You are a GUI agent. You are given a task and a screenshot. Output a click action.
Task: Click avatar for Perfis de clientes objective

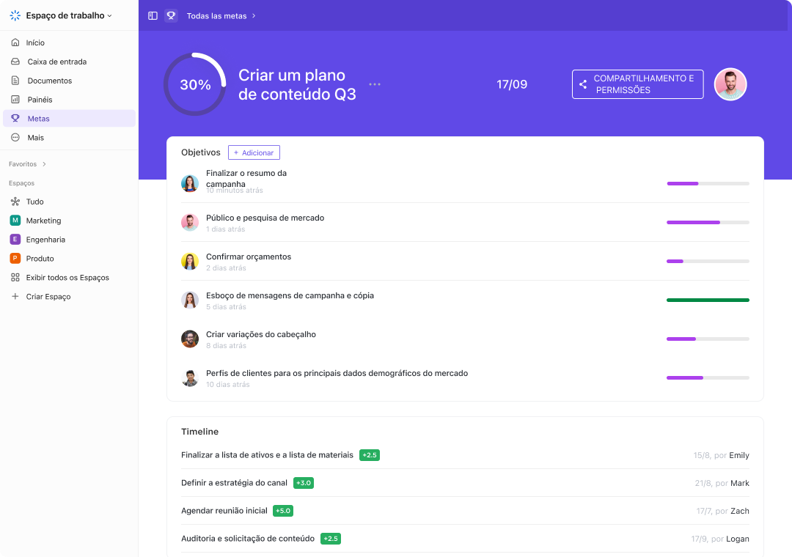pyautogui.click(x=190, y=377)
